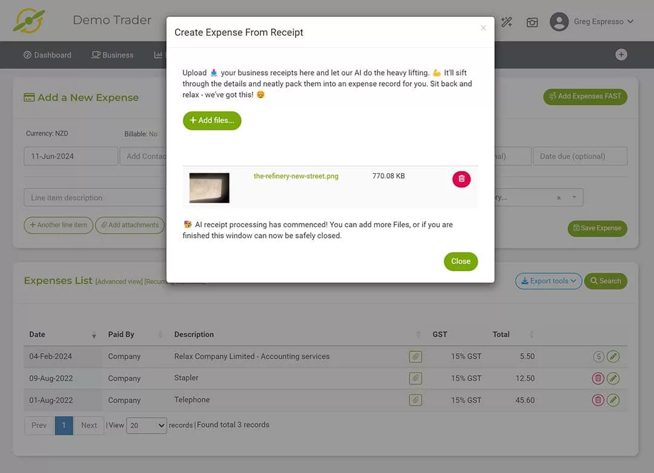Open the magic wand tool in header
Screen dimensions: 654x473
507,22
